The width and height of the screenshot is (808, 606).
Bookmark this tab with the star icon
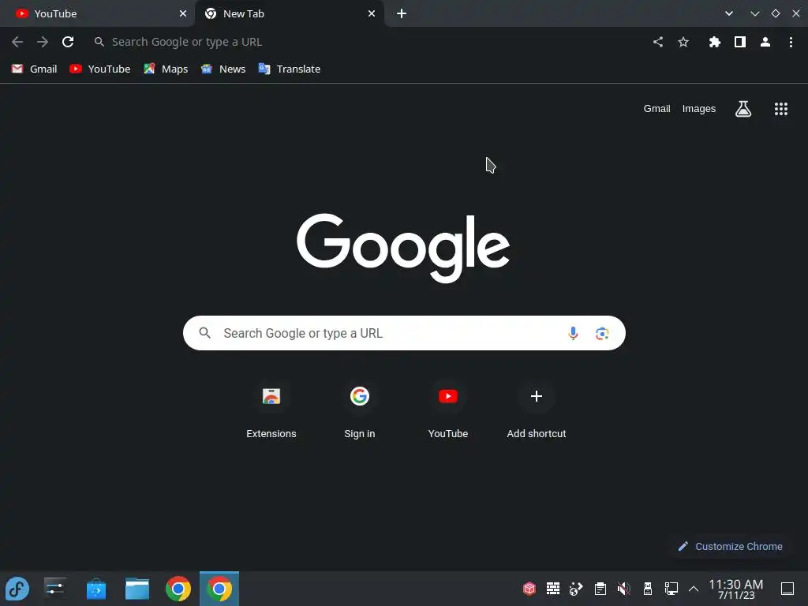tap(683, 42)
